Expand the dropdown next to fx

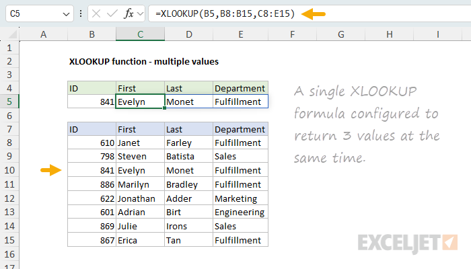140,14
